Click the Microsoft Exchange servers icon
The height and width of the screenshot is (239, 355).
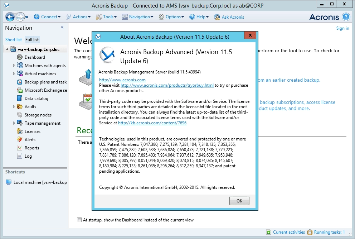click(x=20, y=90)
